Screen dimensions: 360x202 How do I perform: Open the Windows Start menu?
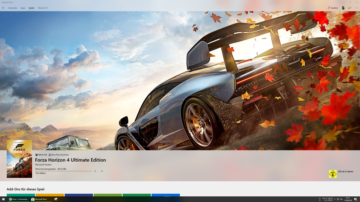[x=3, y=199]
